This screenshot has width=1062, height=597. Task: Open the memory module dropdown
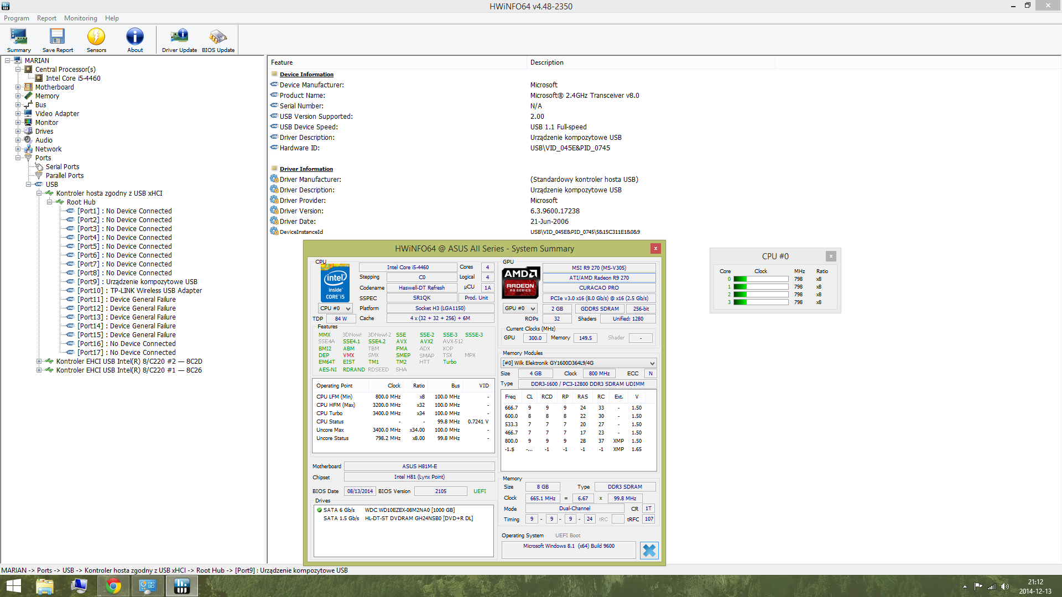coord(579,363)
